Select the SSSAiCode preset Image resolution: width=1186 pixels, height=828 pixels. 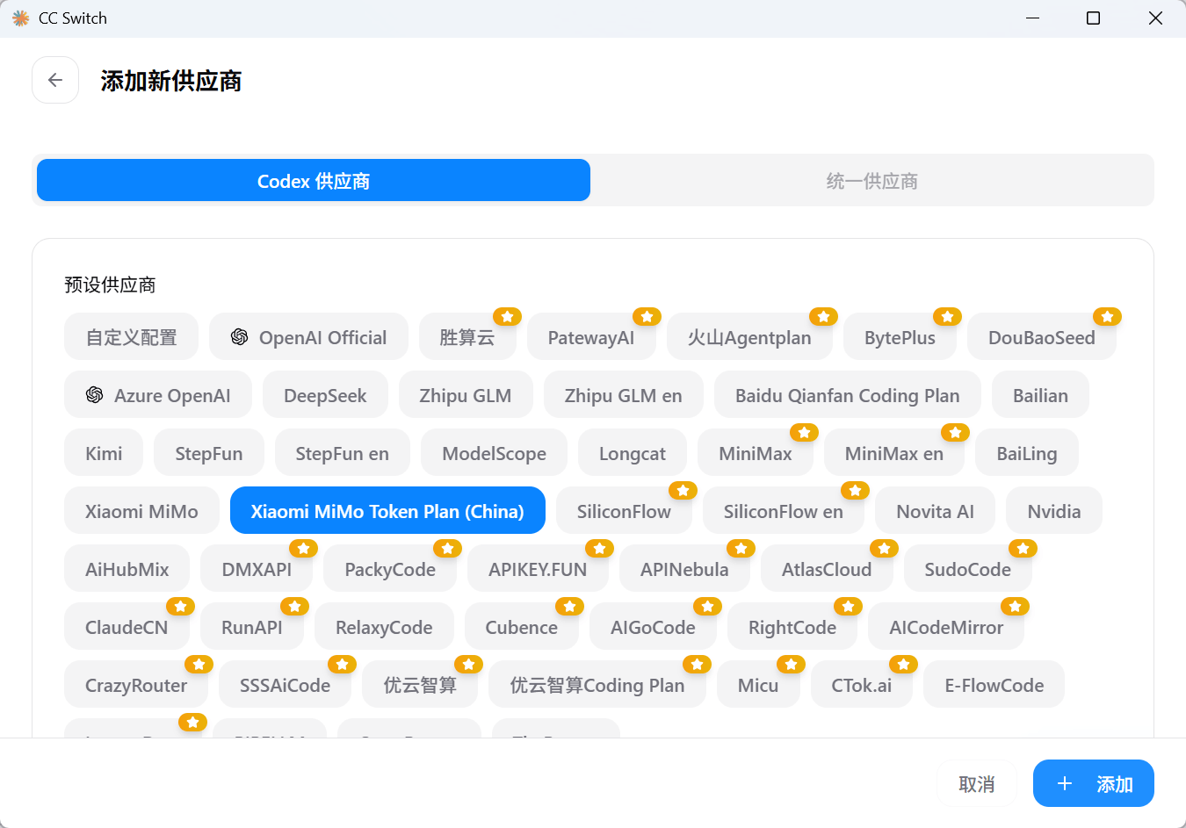tap(286, 685)
